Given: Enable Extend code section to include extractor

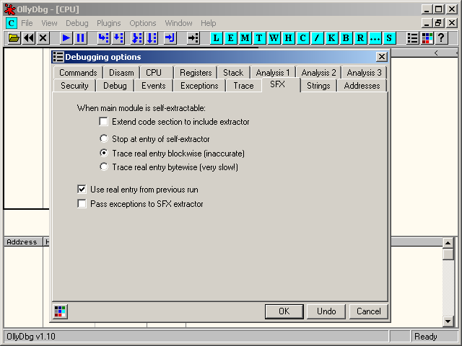Looking at the screenshot, I should click(104, 122).
